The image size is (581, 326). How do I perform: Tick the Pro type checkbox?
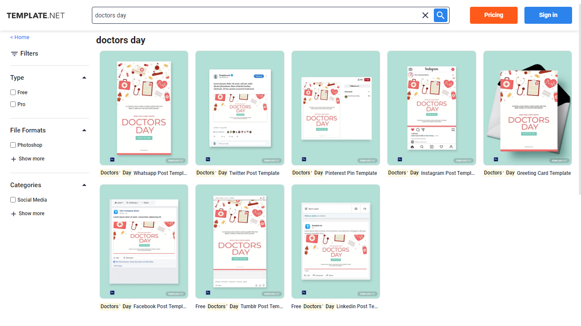click(x=13, y=104)
